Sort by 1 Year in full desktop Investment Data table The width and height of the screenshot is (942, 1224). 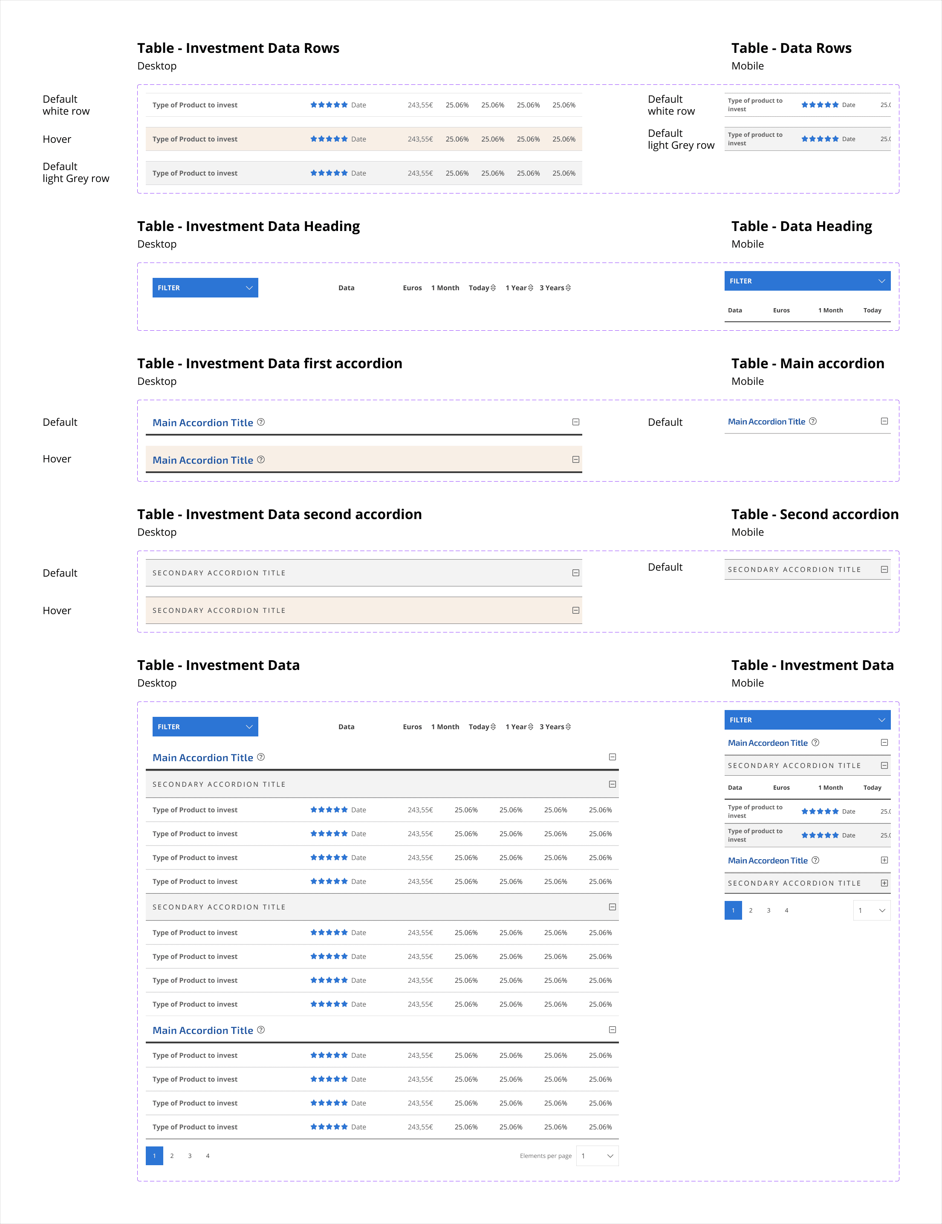tap(531, 726)
